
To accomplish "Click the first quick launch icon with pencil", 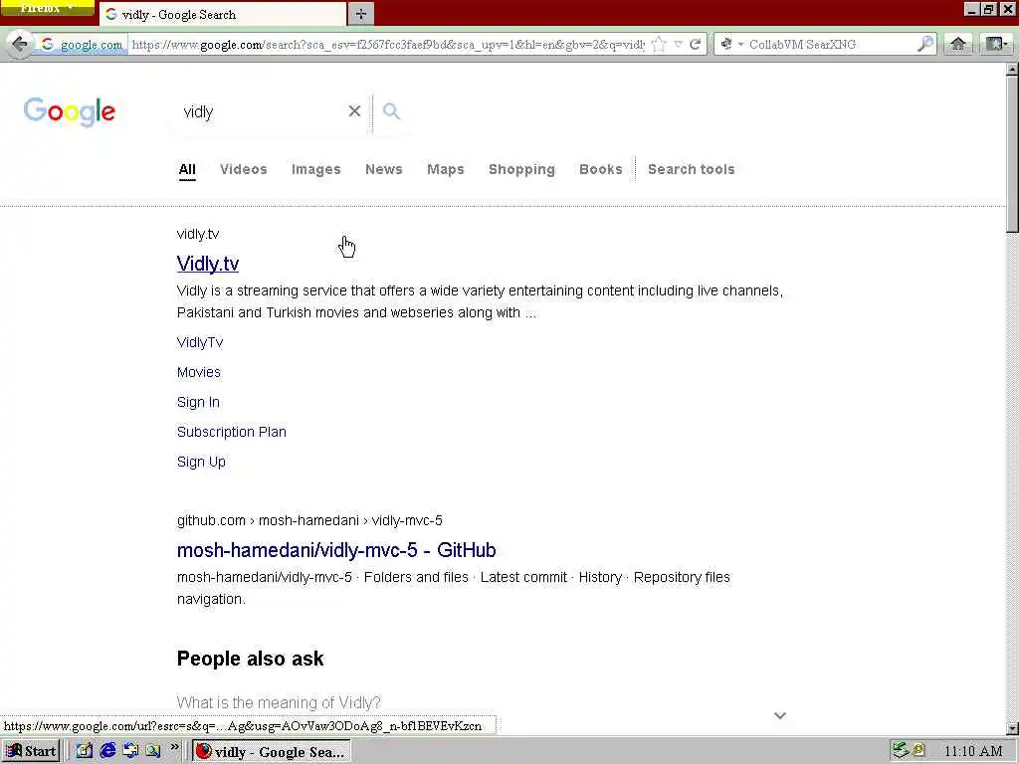I will (85, 751).
